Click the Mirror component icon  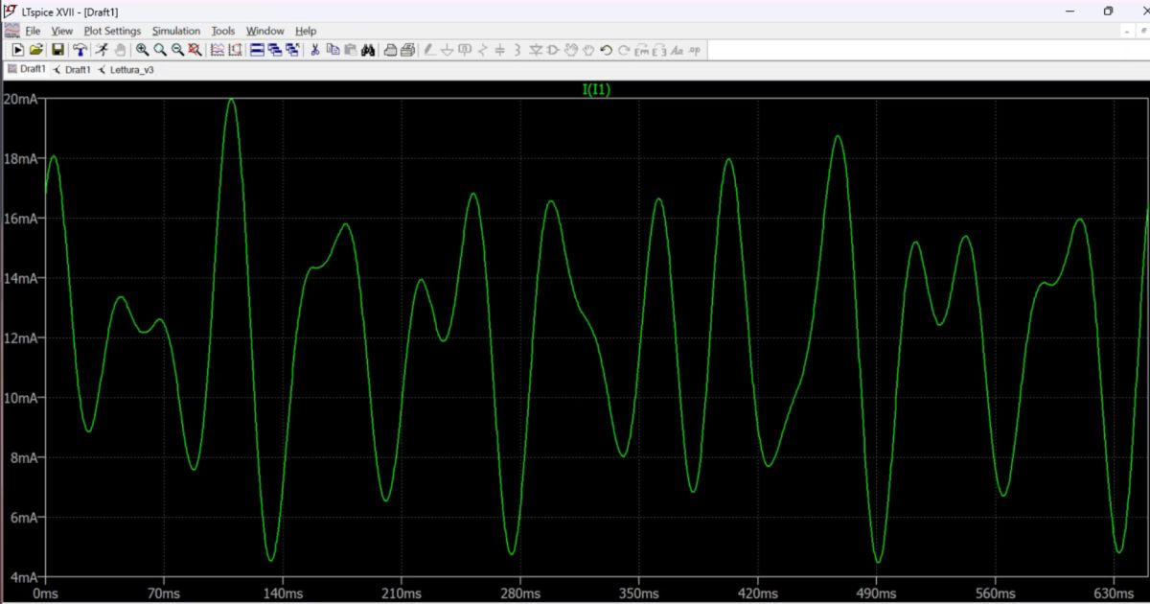point(659,49)
